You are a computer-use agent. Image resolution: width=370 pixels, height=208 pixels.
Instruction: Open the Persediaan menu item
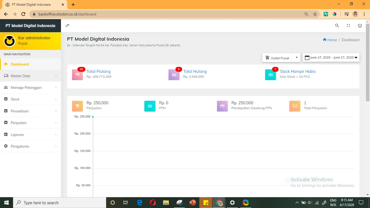pos(30,111)
